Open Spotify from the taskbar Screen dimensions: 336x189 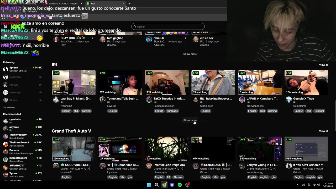click(x=180, y=185)
